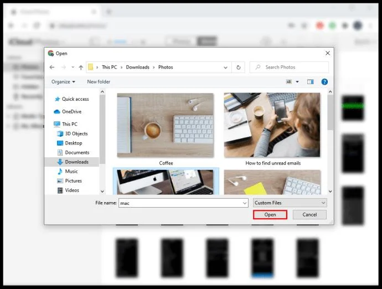Click the Coffee file name label

coord(166,163)
